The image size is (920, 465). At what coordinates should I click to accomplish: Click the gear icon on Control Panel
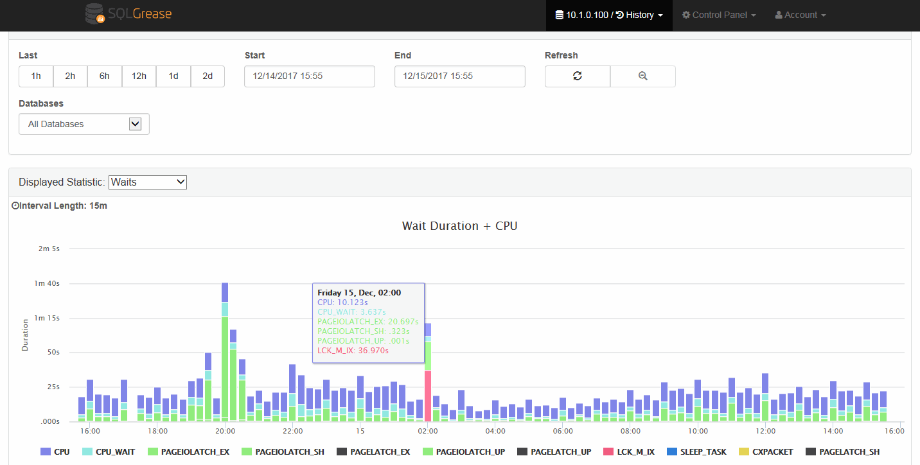[686, 14]
